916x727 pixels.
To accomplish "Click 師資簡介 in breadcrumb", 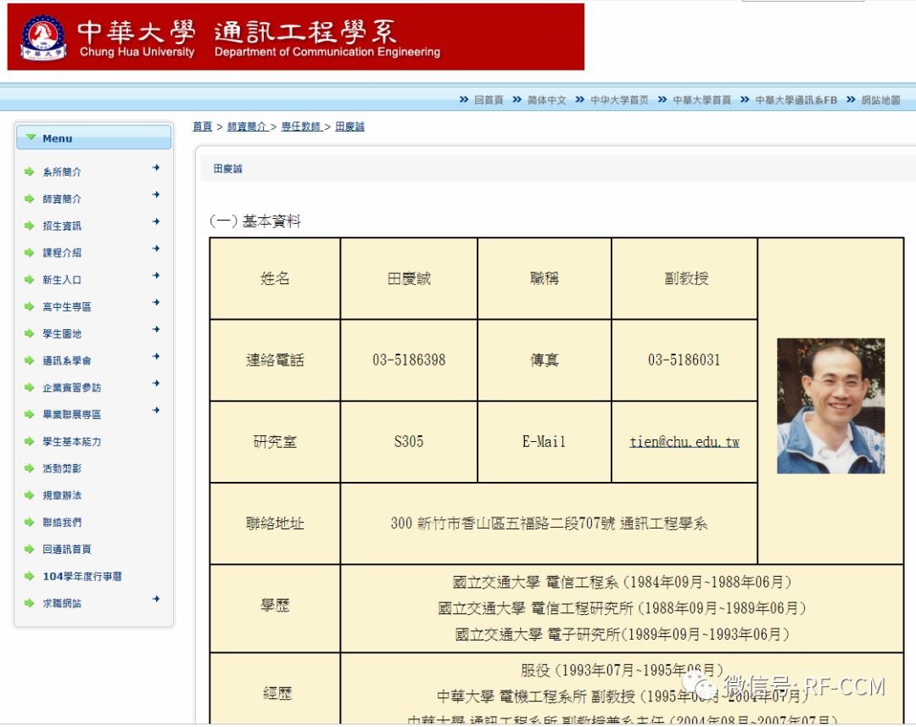I will click(247, 126).
